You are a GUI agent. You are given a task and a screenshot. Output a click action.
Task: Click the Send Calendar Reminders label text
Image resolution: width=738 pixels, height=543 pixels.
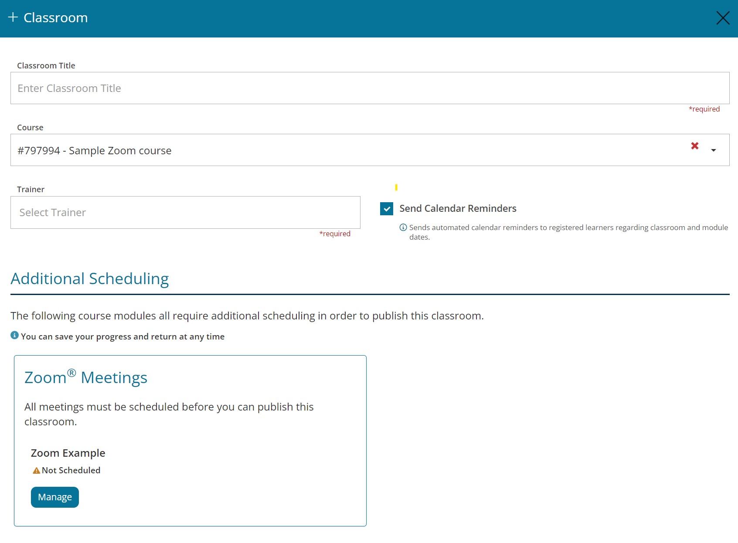tap(458, 209)
